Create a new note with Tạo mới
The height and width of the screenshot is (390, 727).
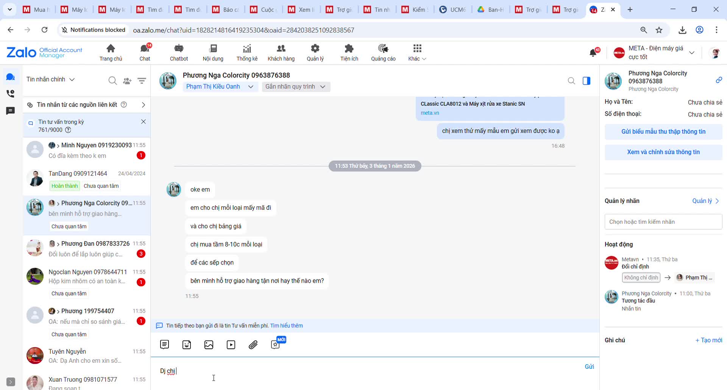[709, 340]
